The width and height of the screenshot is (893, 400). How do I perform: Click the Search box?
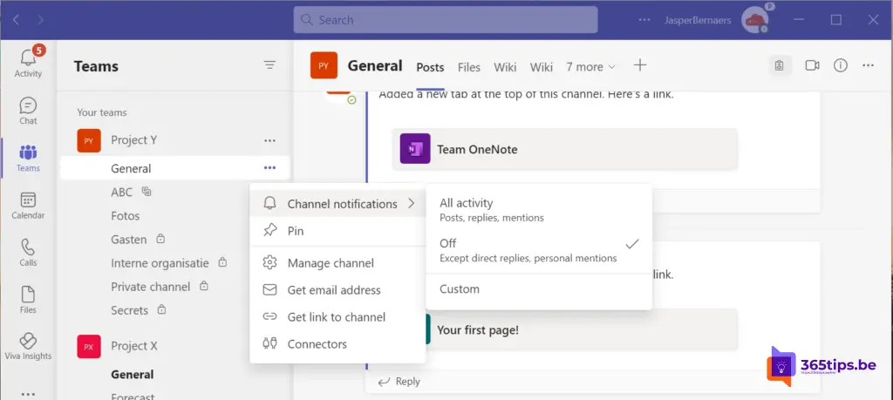(446, 20)
